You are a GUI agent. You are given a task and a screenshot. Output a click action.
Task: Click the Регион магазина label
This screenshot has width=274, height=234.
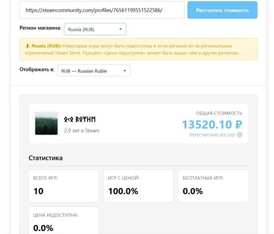click(40, 28)
